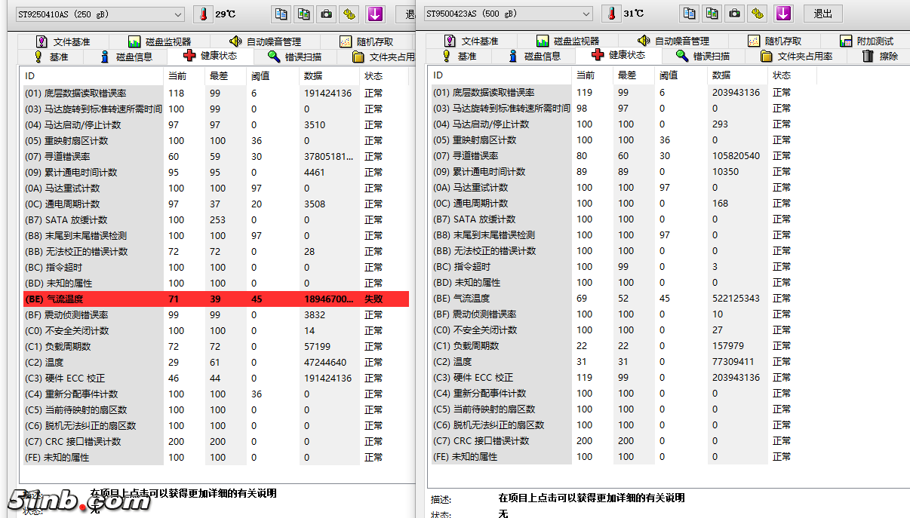Open options tools icon in ST9500423AS window
Screen dimensions: 910x518
pos(758,14)
